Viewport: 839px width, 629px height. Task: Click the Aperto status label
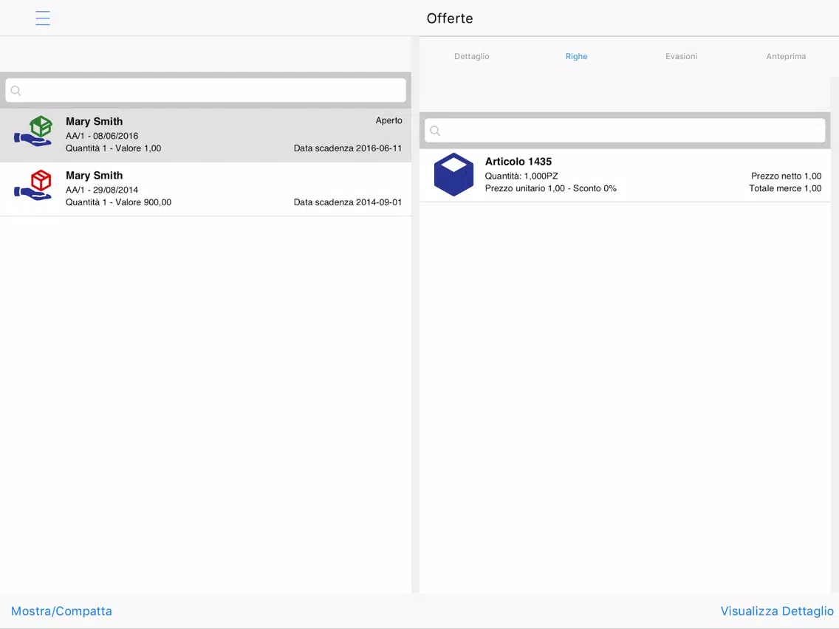coord(389,120)
